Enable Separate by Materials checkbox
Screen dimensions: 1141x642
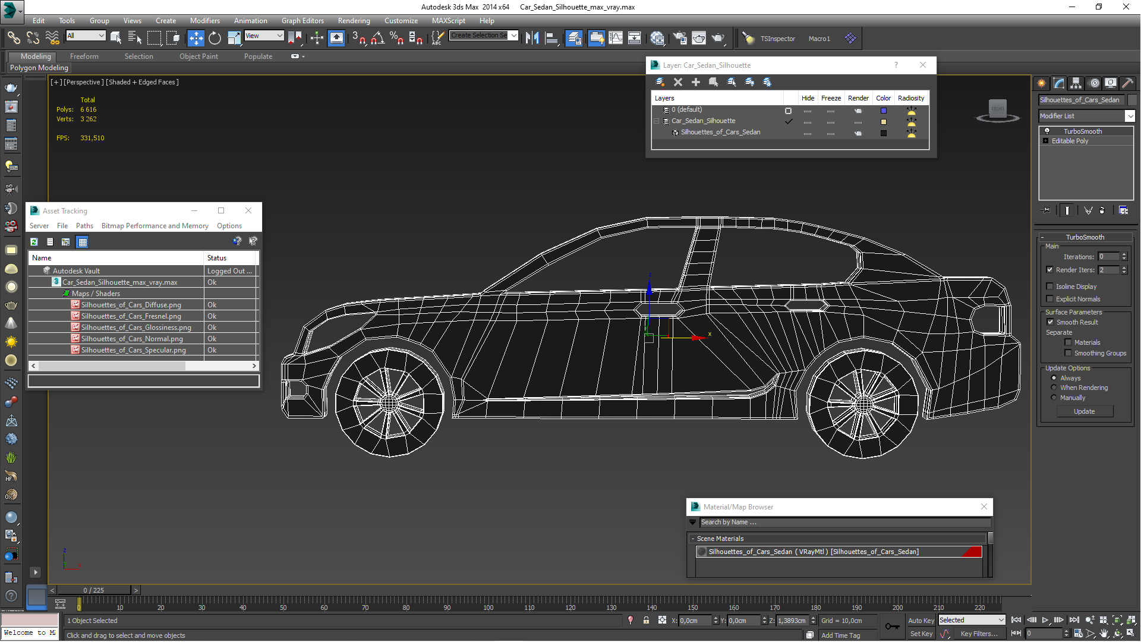click(x=1068, y=342)
